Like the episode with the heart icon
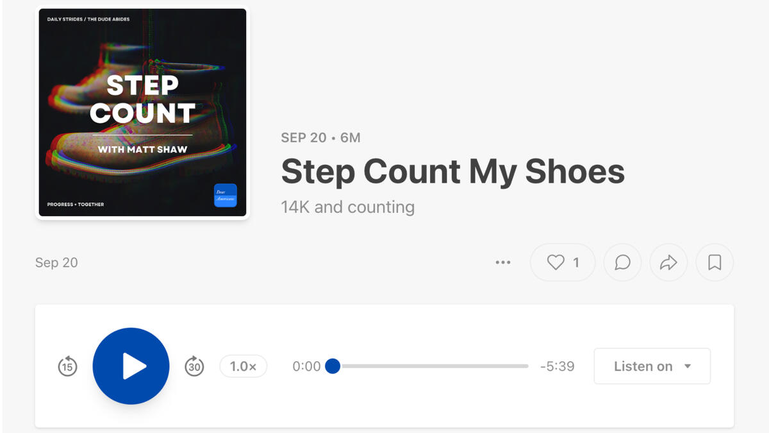Image resolution: width=769 pixels, height=433 pixels. coord(562,262)
